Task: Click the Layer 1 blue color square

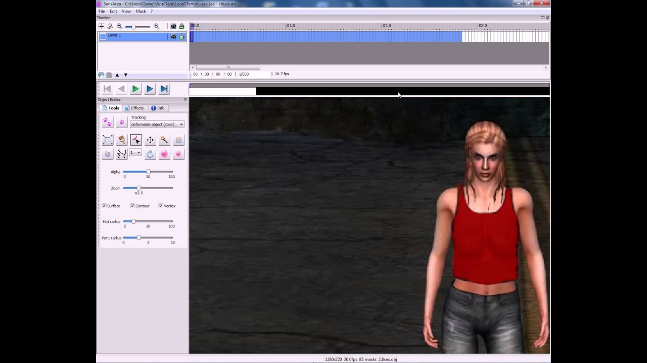Action: coord(103,36)
